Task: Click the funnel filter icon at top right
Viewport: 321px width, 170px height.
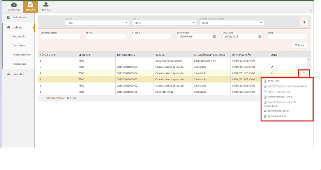Action: (304, 23)
